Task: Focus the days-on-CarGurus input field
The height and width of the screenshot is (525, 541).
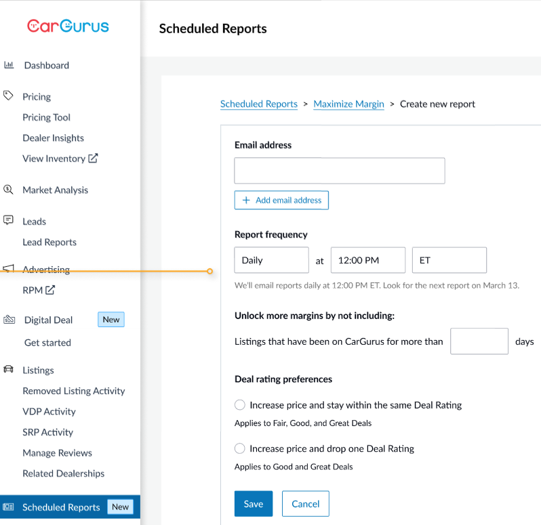Action: [x=479, y=341]
